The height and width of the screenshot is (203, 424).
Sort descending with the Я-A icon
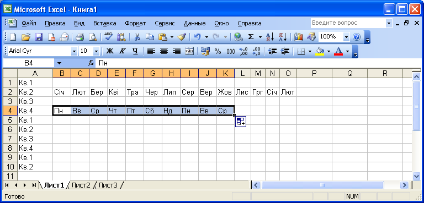tap(283, 37)
